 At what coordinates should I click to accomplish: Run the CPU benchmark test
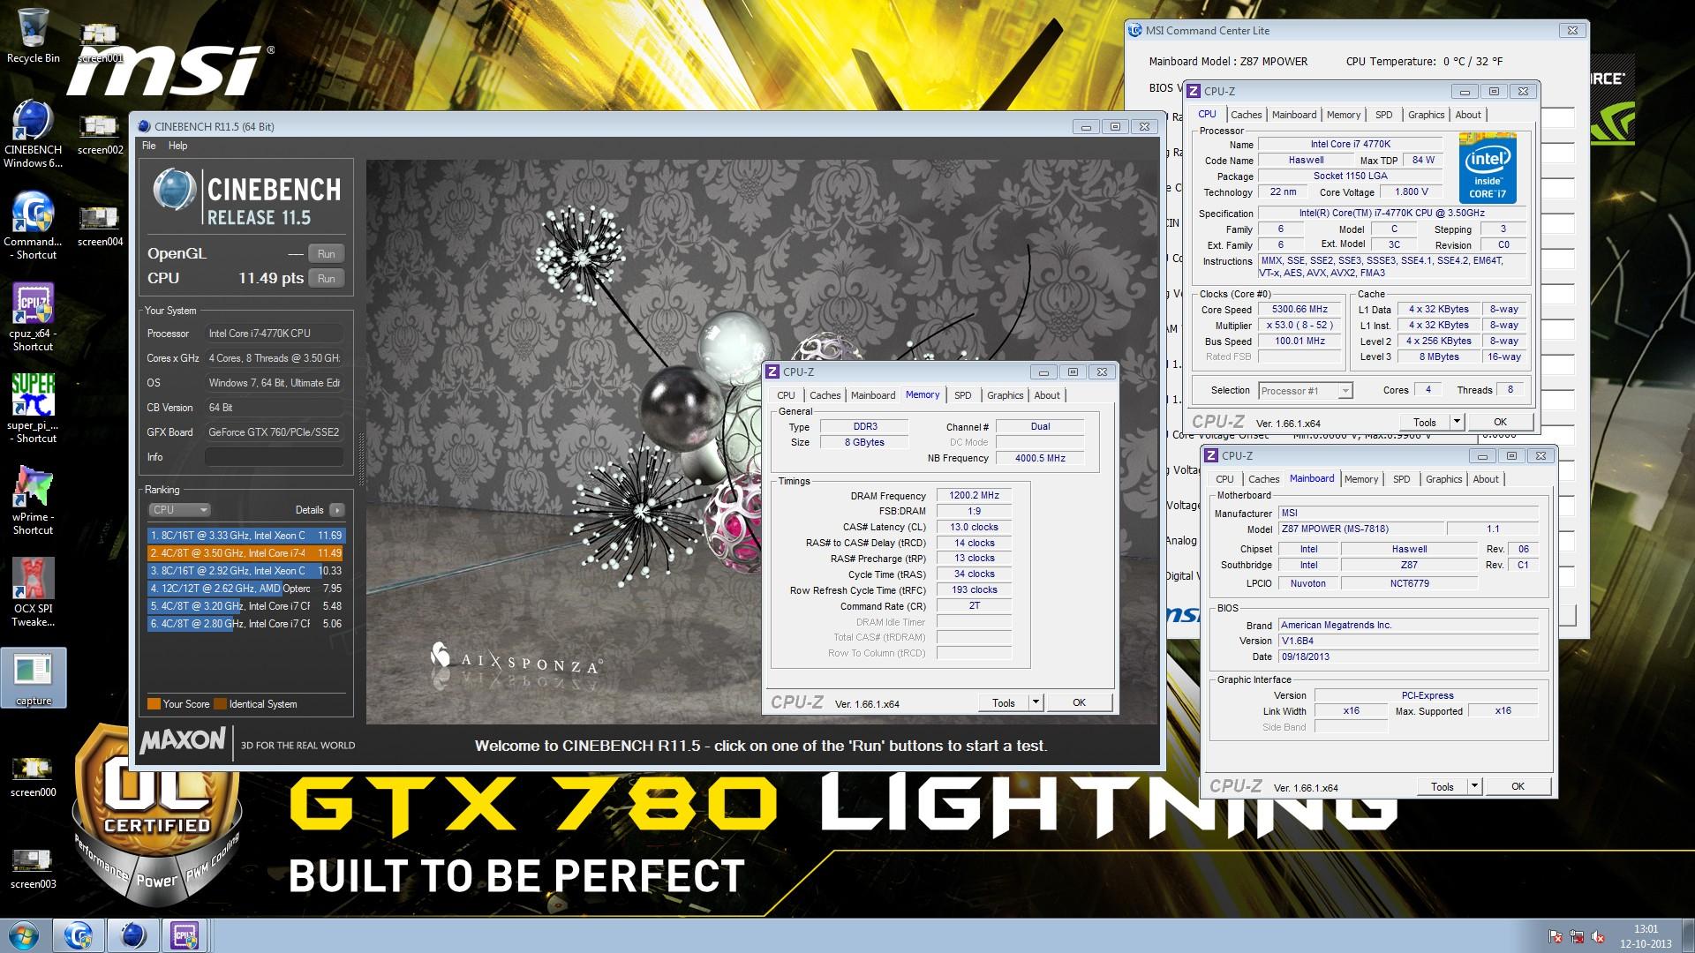326,279
